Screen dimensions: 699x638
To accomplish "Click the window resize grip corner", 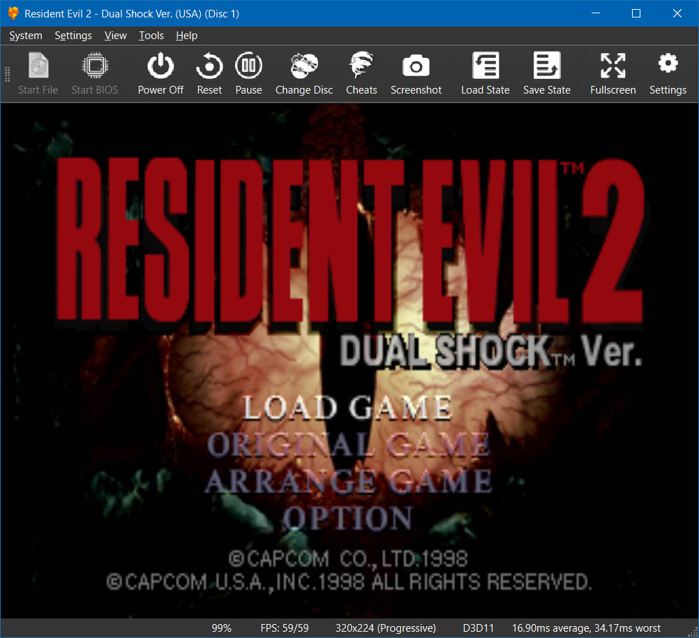I will (x=693, y=632).
